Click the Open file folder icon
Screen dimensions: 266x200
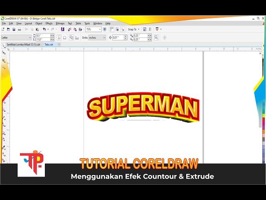click(8, 29)
